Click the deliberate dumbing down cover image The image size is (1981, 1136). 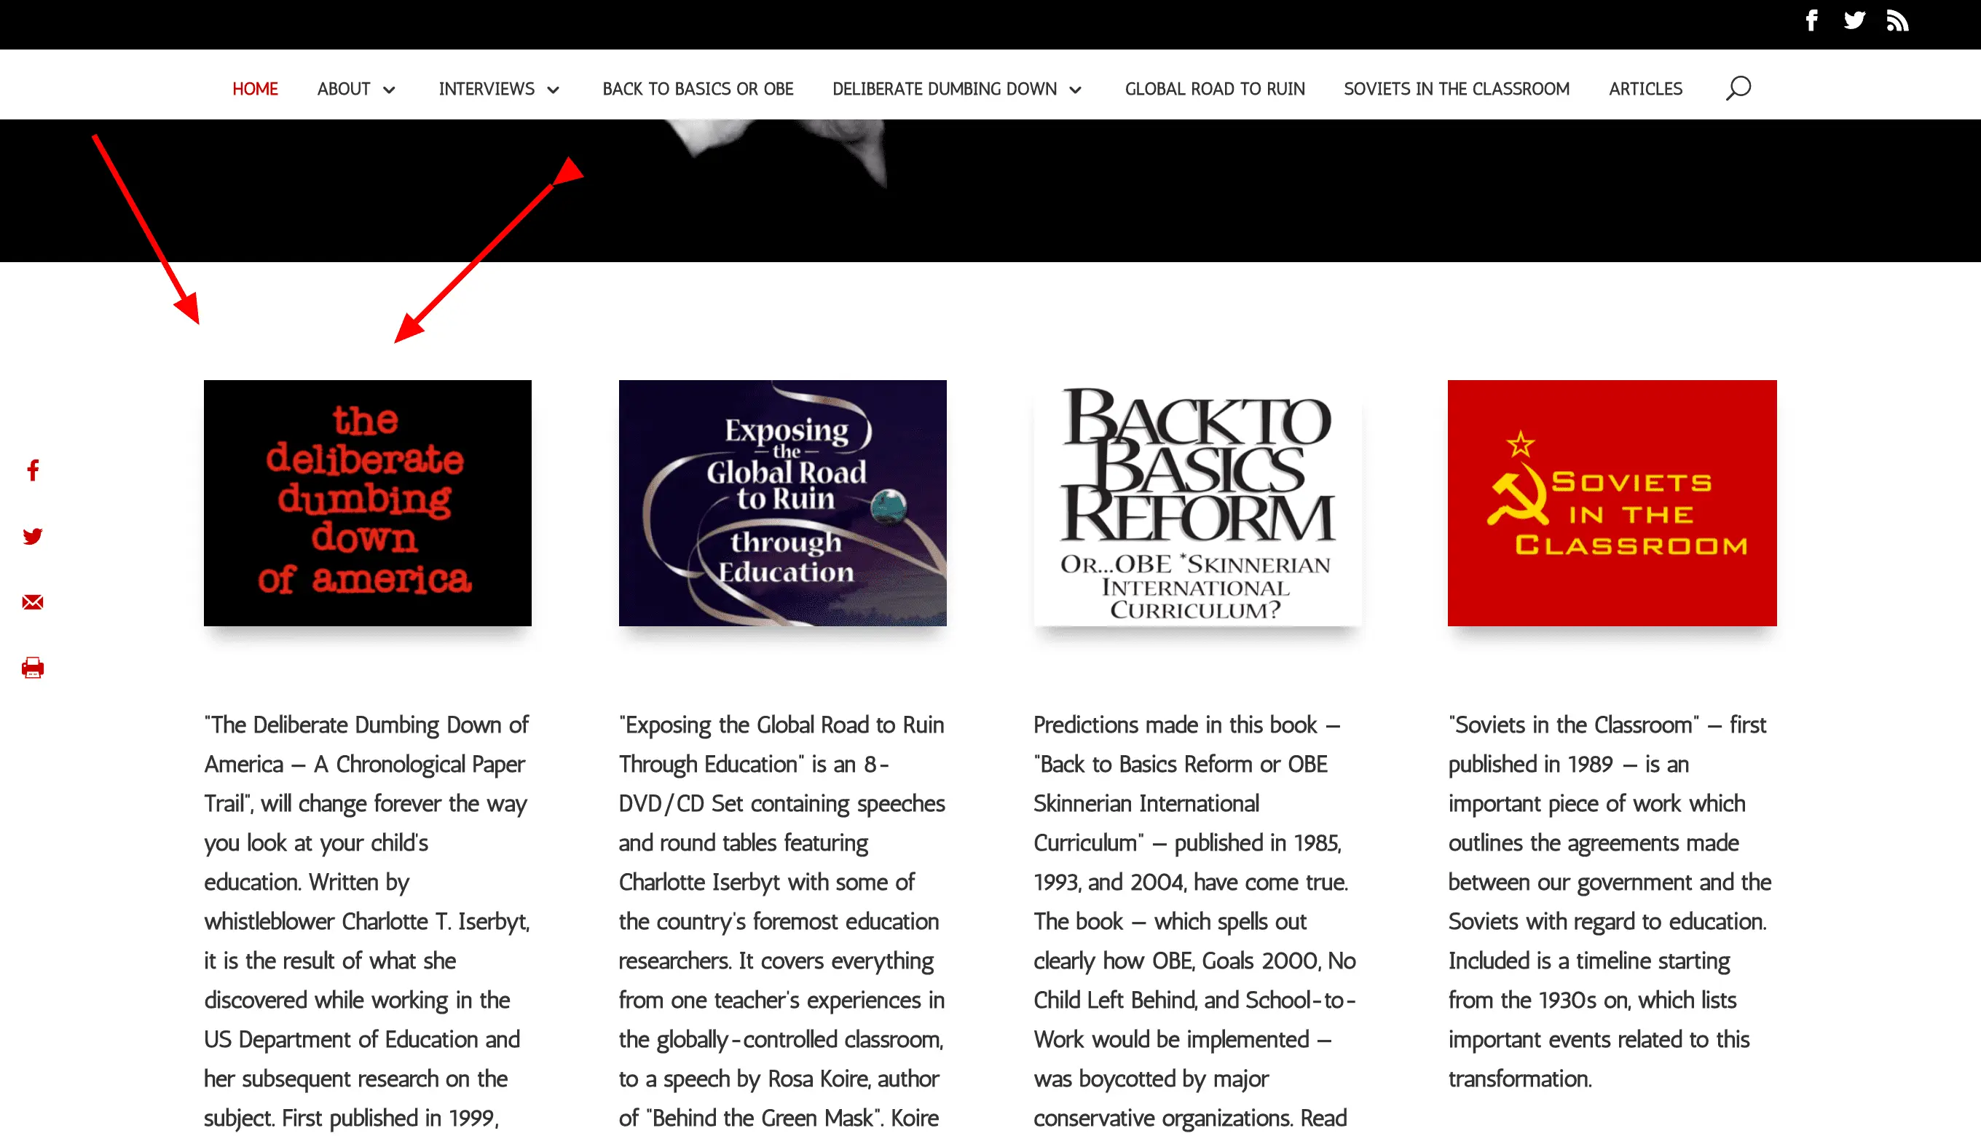tap(368, 503)
